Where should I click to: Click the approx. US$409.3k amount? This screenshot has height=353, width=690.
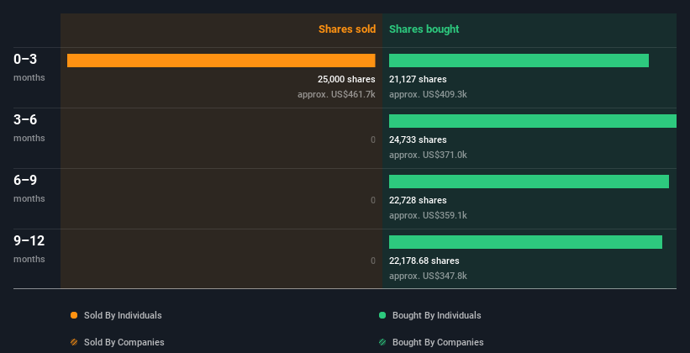tap(428, 94)
